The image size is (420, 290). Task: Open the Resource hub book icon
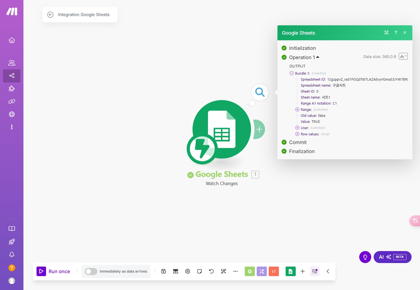[12, 229]
